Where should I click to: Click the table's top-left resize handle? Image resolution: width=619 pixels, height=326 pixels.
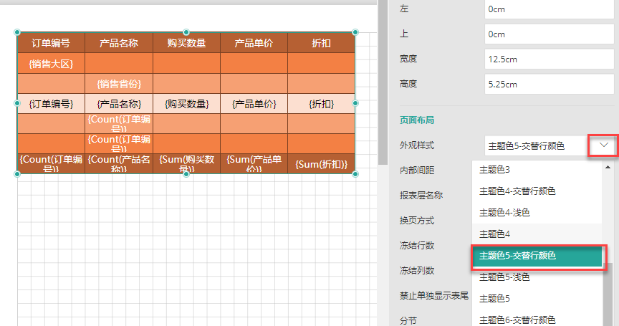[x=17, y=32]
